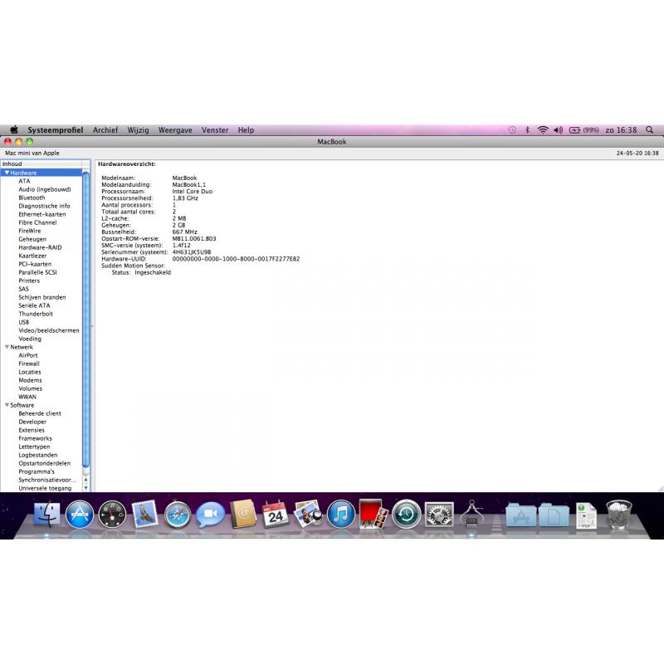
Task: Open Time Machine from the Dock
Action: point(406,514)
